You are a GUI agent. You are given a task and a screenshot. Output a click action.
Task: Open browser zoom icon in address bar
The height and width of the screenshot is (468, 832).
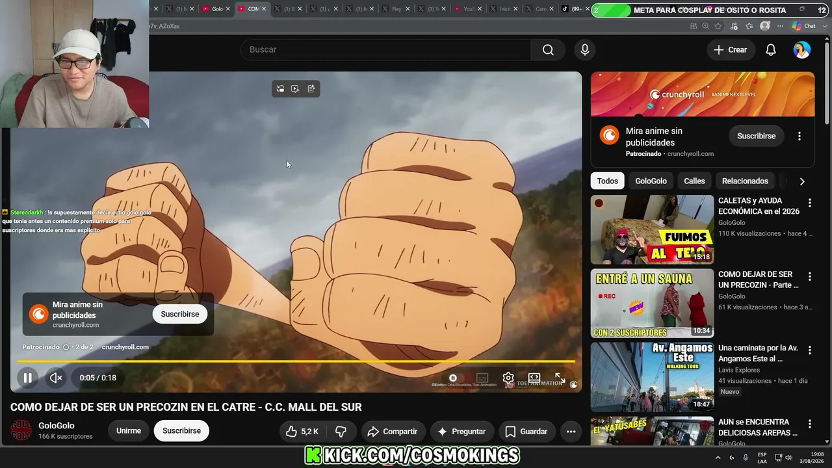pos(706,26)
